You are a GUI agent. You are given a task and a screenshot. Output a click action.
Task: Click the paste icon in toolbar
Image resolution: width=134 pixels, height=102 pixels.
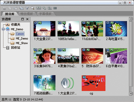click(15, 8)
